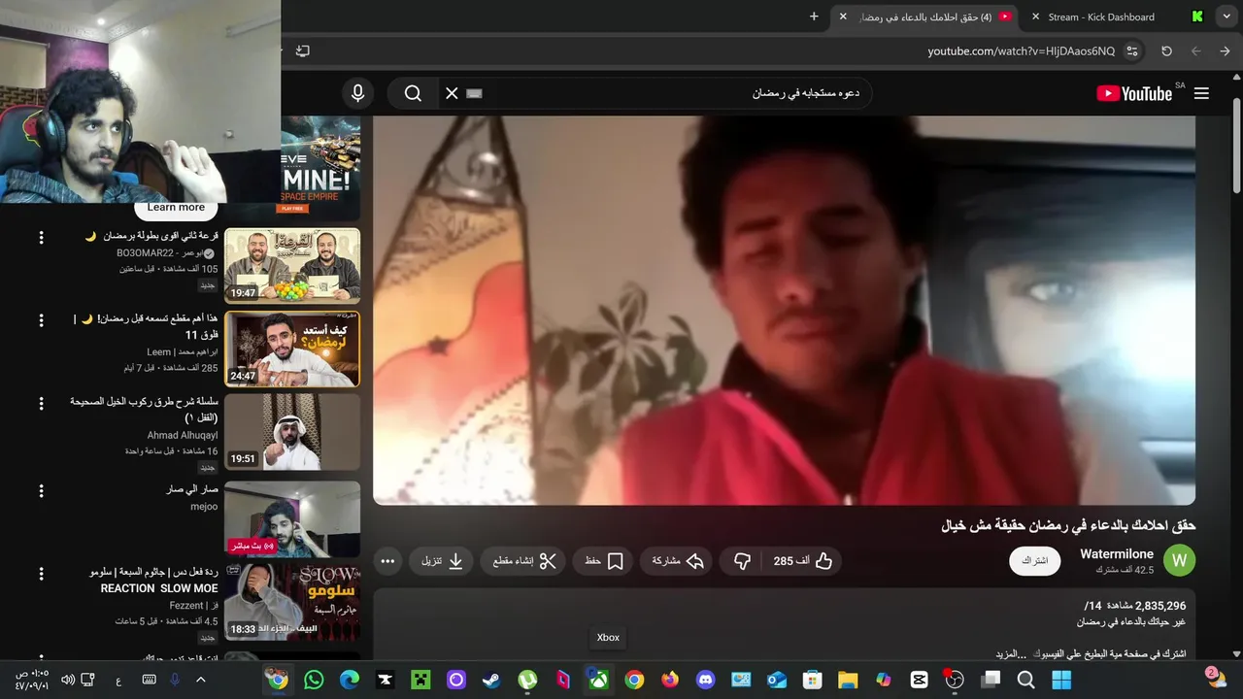Open the options menu for the Leem video

[x=41, y=320]
